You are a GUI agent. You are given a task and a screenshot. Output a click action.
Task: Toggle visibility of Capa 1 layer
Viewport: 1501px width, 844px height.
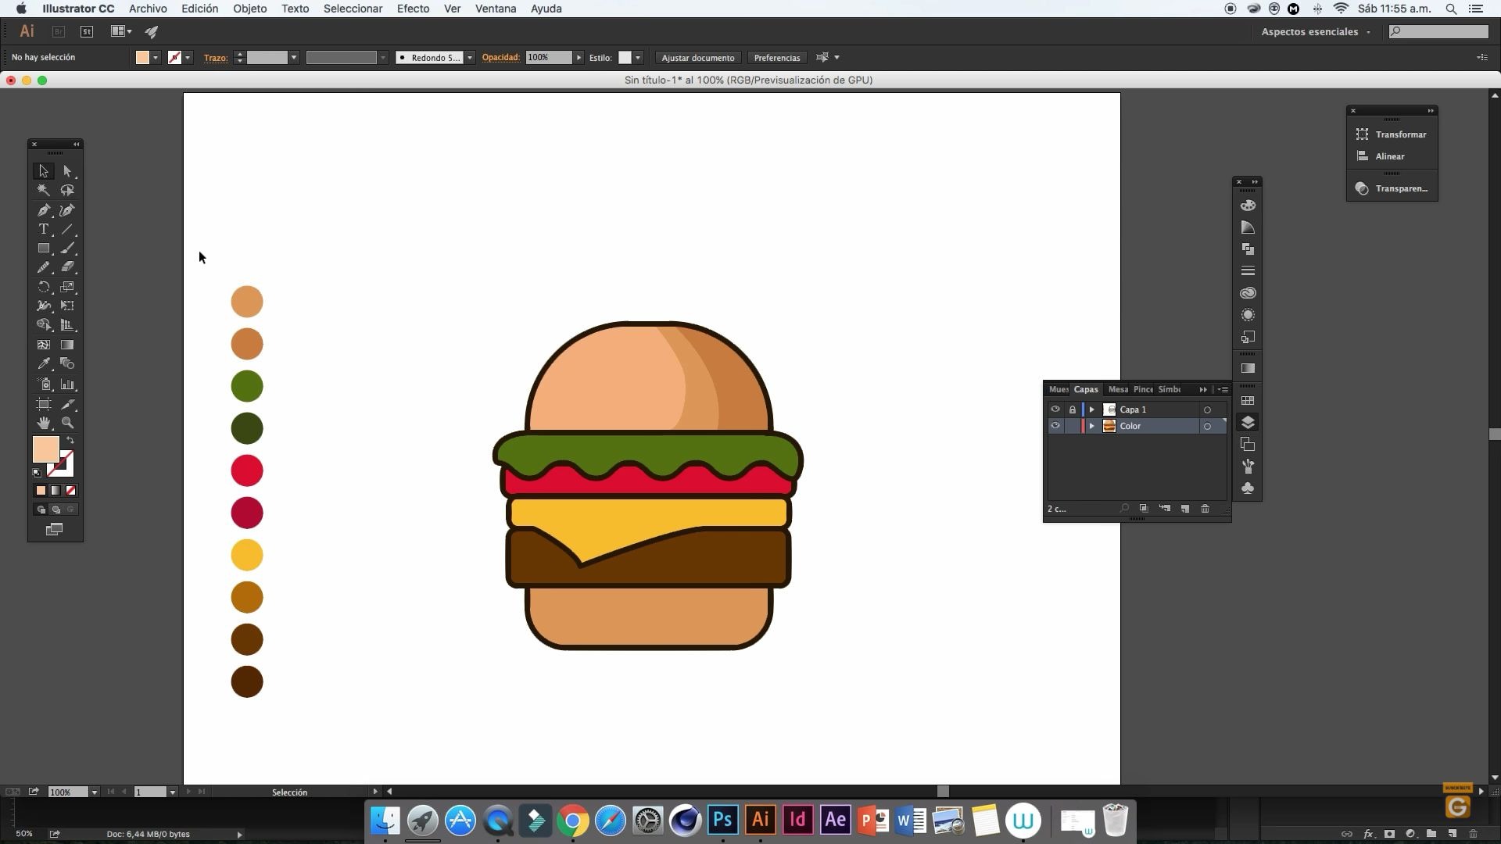(x=1054, y=409)
